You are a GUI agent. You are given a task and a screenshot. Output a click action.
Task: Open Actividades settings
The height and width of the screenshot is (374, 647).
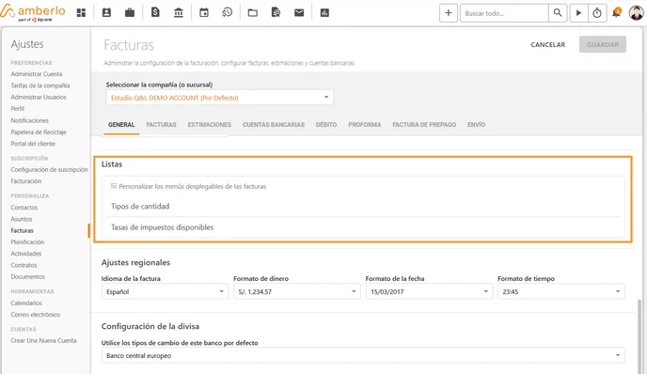pos(26,254)
